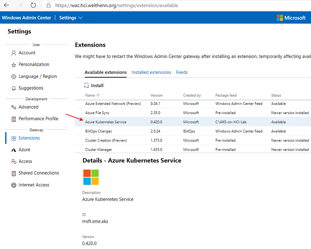311x249 pixels.
Task: Click the Advanced gears icon
Action: (x=14, y=107)
